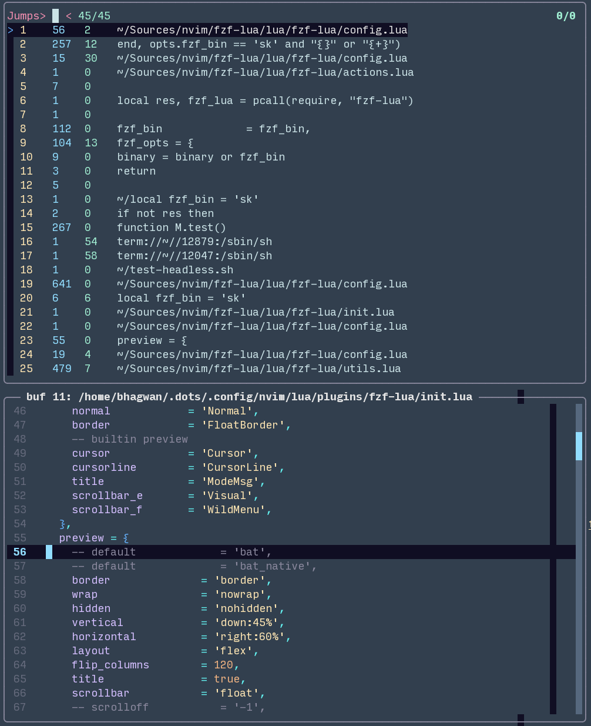591x726 pixels.
Task: Select jump 24 config.lua line 19
Action: point(214,354)
